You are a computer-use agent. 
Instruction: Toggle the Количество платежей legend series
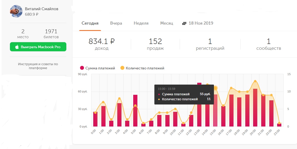[x=145, y=68]
